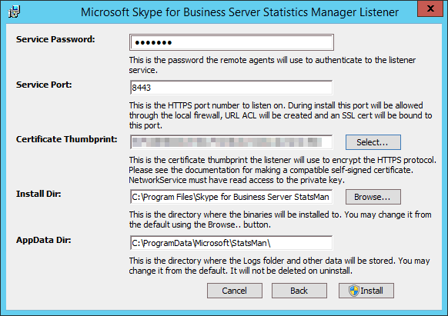This screenshot has width=448, height=316.
Task: Click inside the Service Port field
Action: [x=232, y=88]
